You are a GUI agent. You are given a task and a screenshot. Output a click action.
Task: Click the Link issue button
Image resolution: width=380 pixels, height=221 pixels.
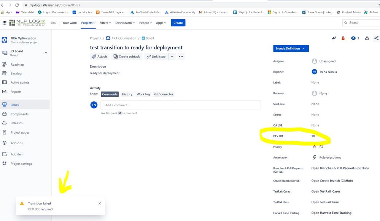[156, 57]
